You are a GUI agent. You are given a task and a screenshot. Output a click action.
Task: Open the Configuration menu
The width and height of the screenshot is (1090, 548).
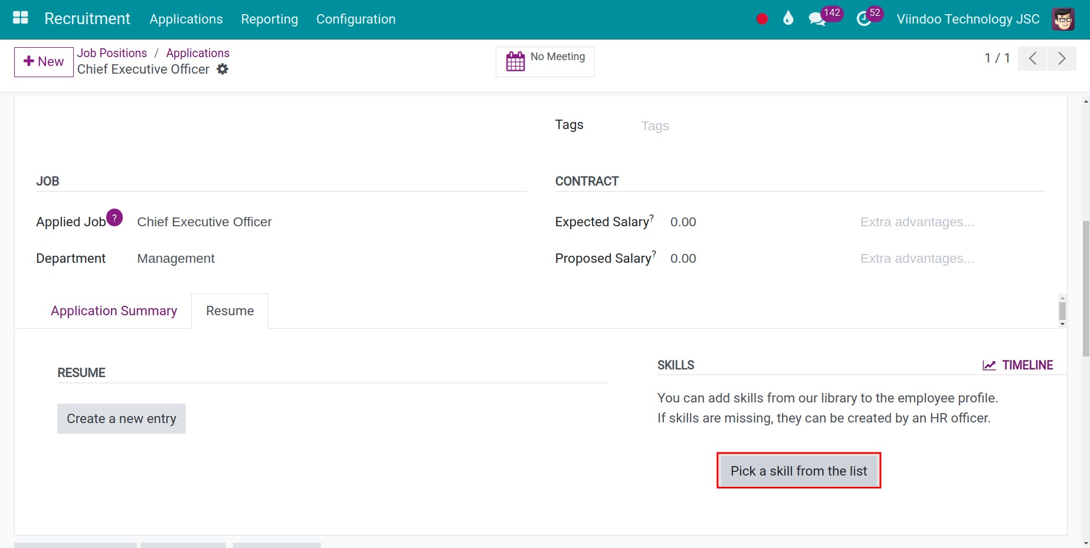point(356,19)
